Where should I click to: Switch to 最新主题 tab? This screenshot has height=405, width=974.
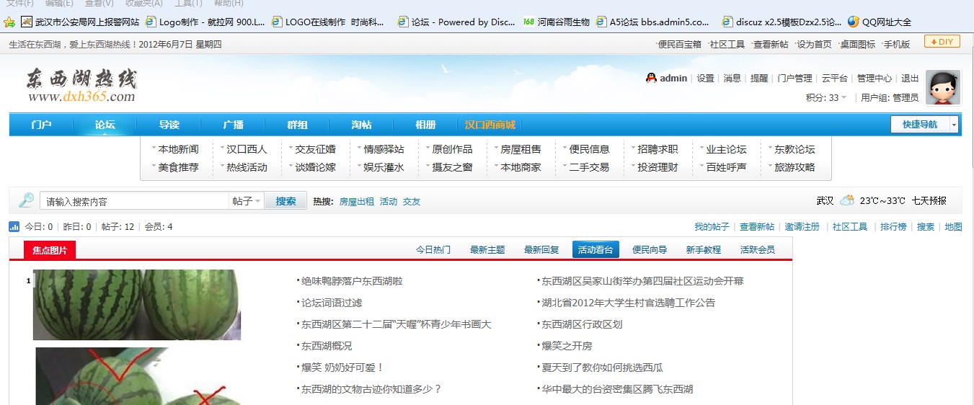click(487, 249)
